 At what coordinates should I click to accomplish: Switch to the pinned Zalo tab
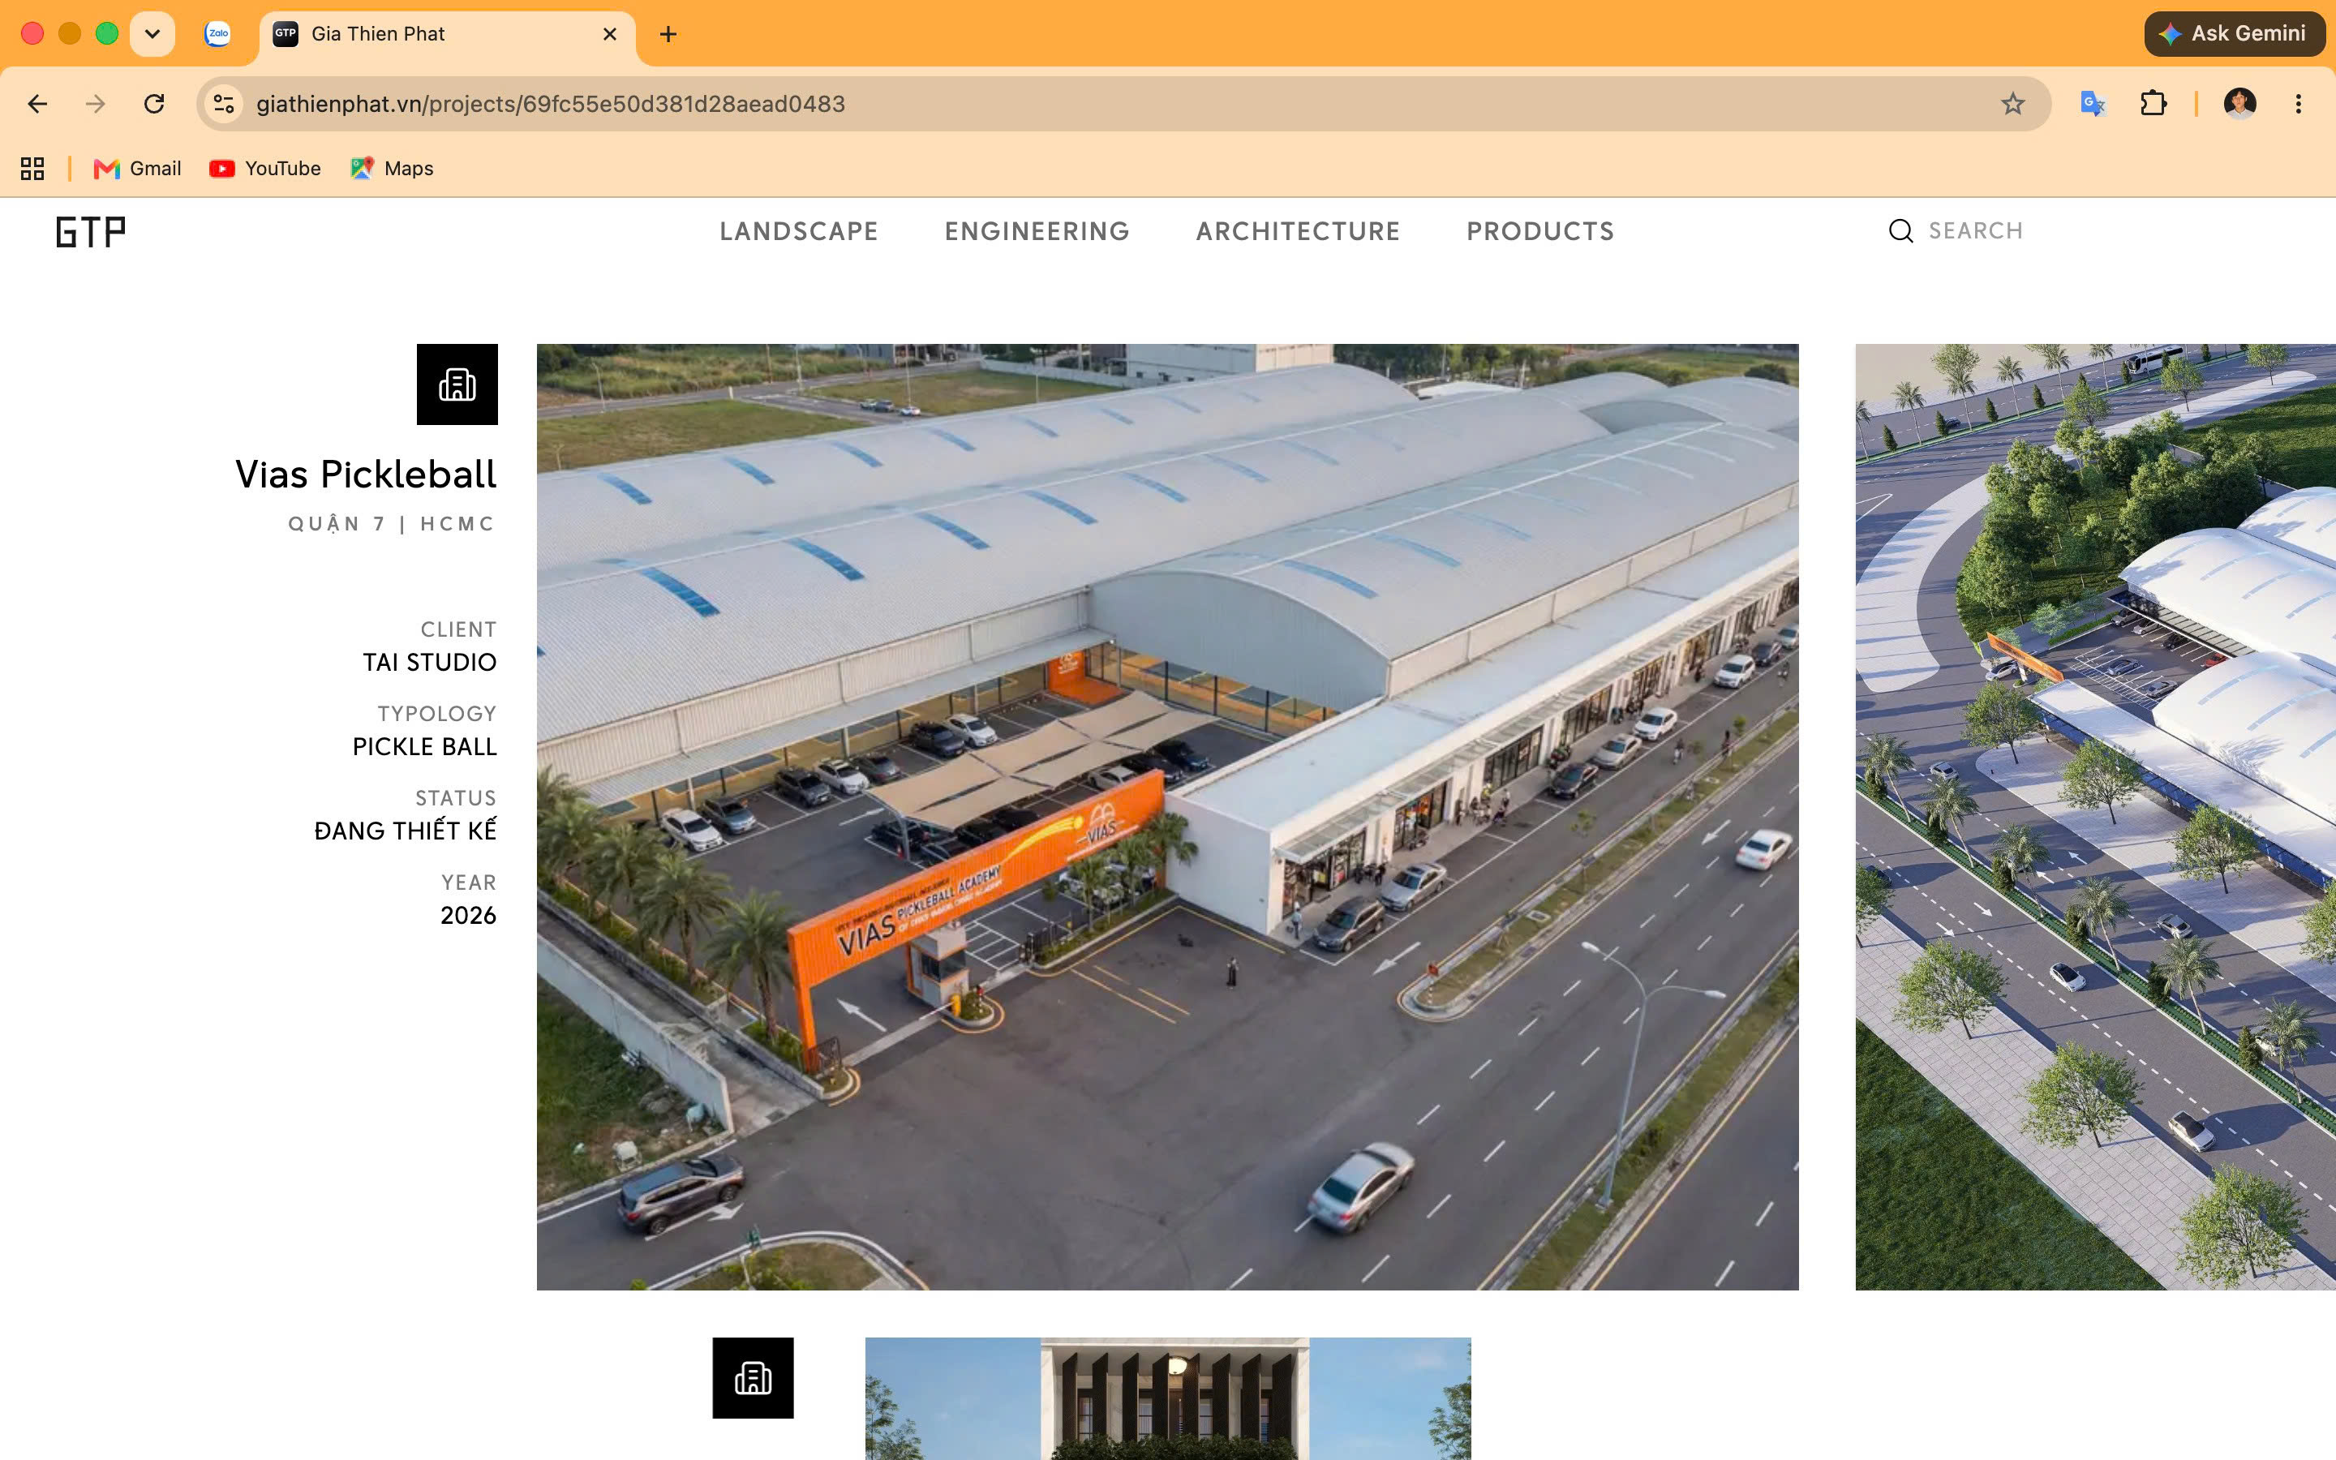click(218, 34)
